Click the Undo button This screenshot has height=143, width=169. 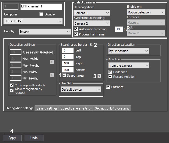coord(34,138)
